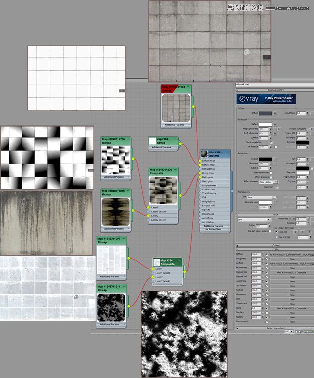This screenshot has width=314, height=378.
Task: Click the Bump amount value field
Action: tap(256, 308)
